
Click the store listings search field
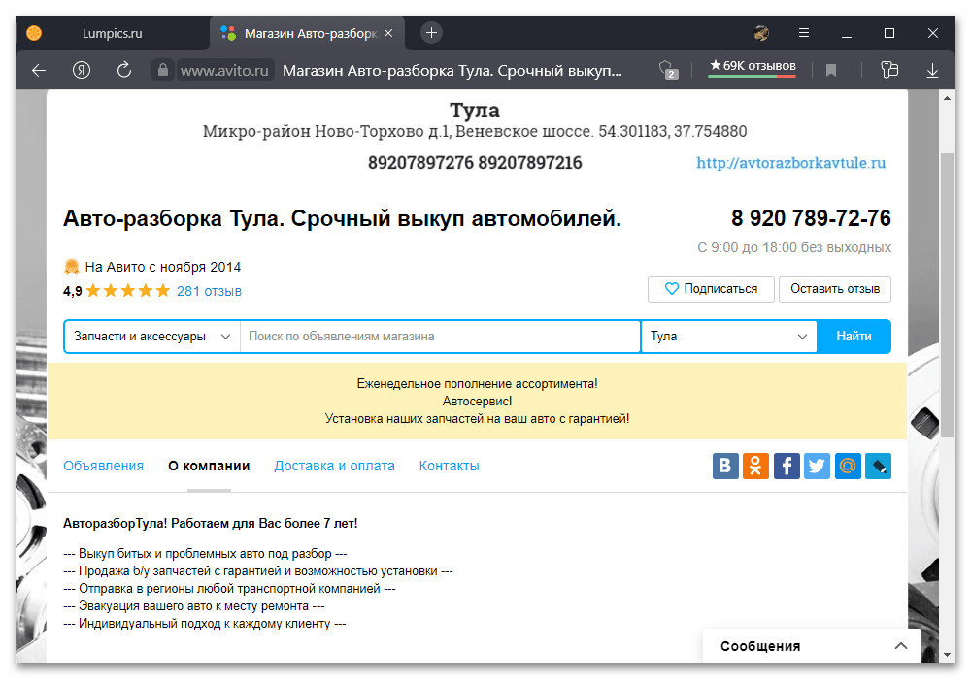click(x=440, y=337)
